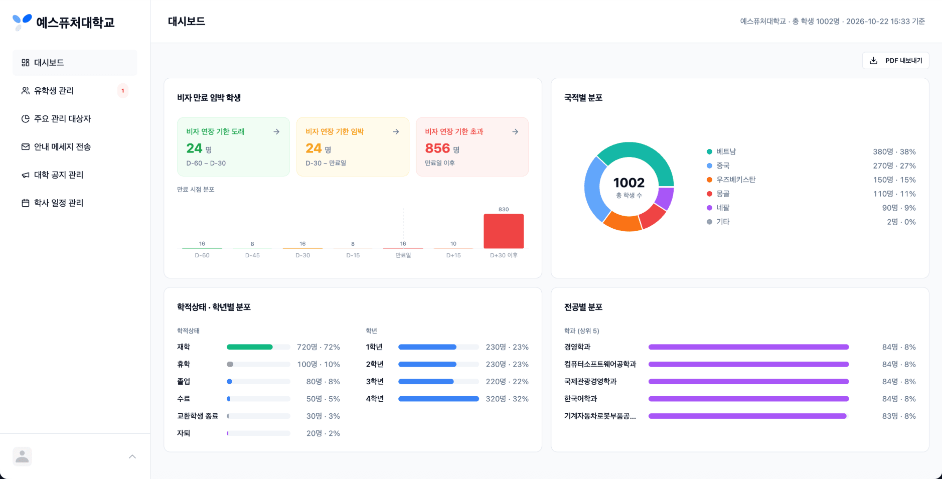Open the 비자 연장 기한 초과 card
The height and width of the screenshot is (479, 942).
click(472, 147)
